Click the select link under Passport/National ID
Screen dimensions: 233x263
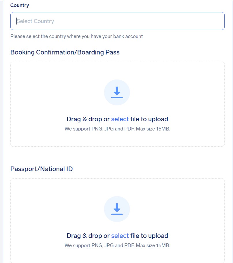click(120, 236)
